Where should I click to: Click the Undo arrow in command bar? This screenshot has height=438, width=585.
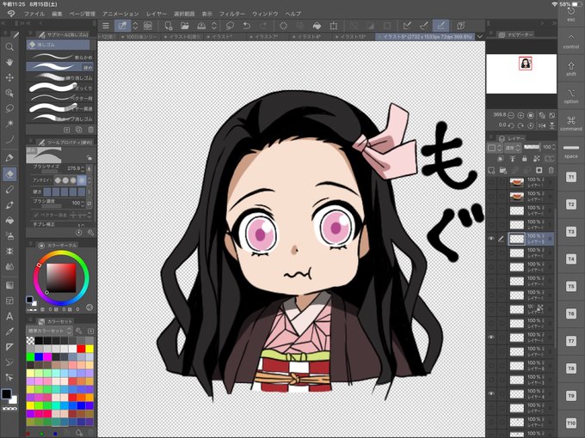click(247, 26)
